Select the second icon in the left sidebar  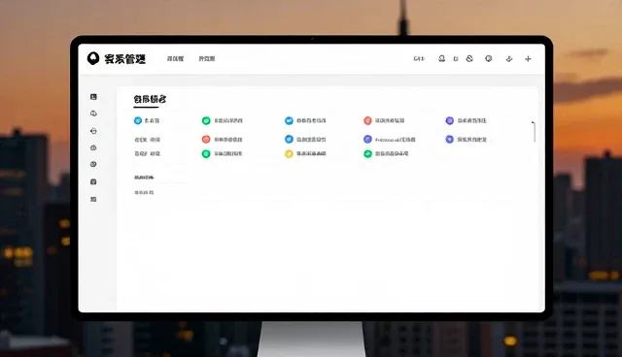93,114
